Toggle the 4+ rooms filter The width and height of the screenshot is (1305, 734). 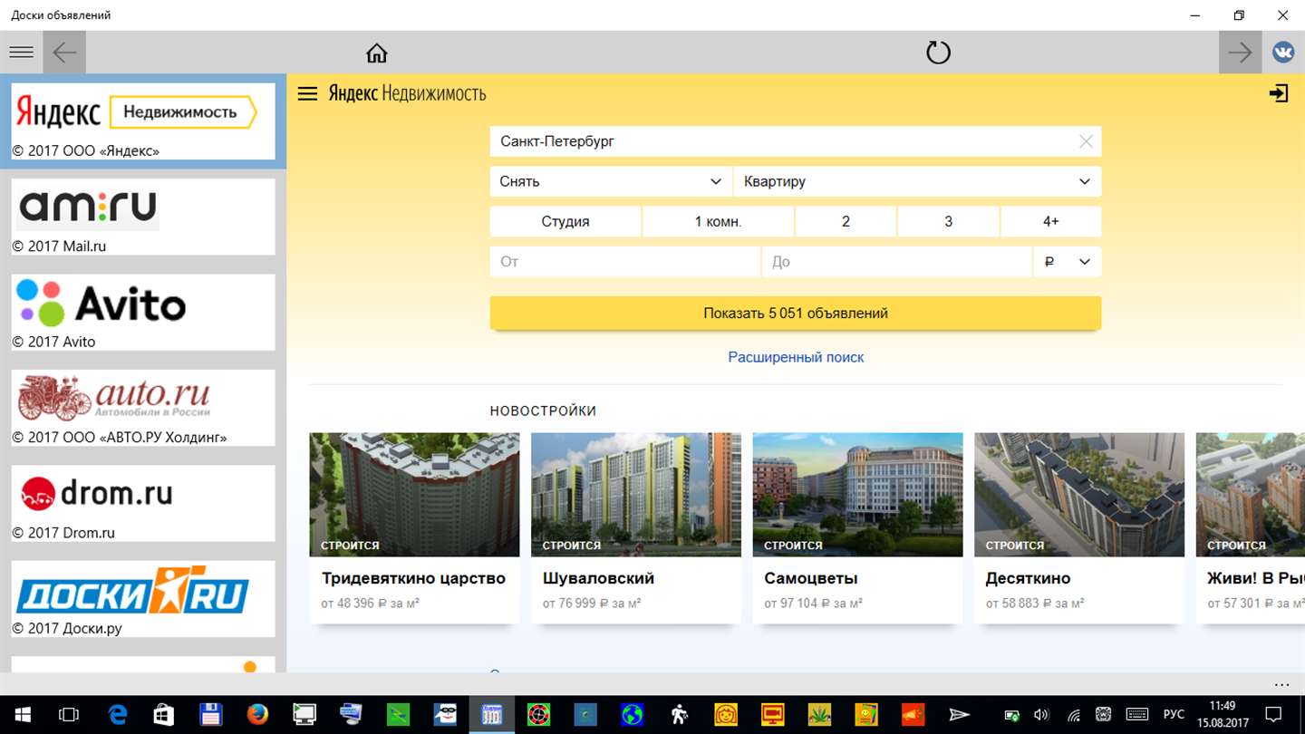[1051, 221]
